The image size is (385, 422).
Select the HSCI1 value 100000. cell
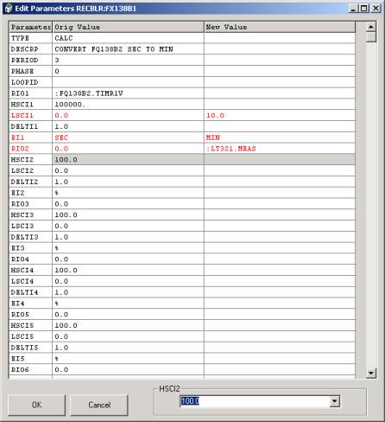point(128,105)
